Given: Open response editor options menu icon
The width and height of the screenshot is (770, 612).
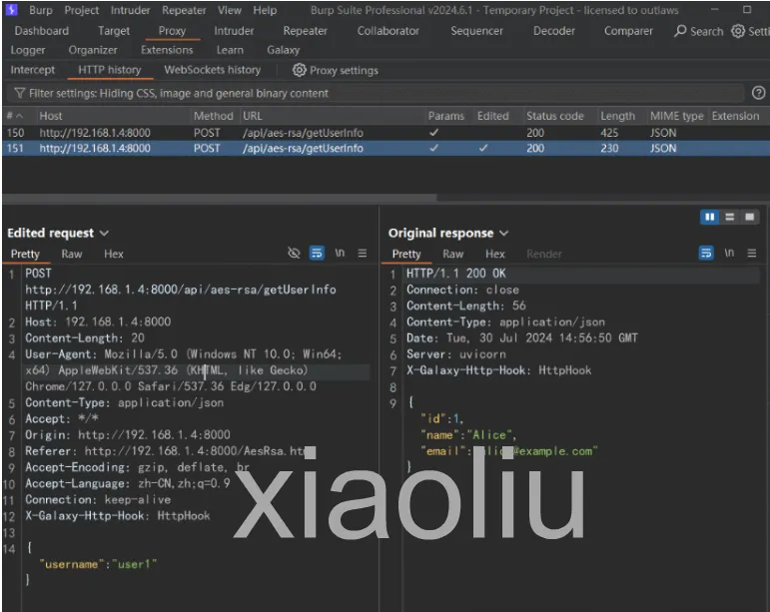Looking at the screenshot, I should [x=752, y=253].
